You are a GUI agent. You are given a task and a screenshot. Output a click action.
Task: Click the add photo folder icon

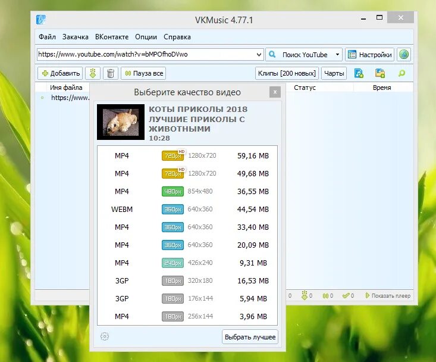tap(380, 73)
